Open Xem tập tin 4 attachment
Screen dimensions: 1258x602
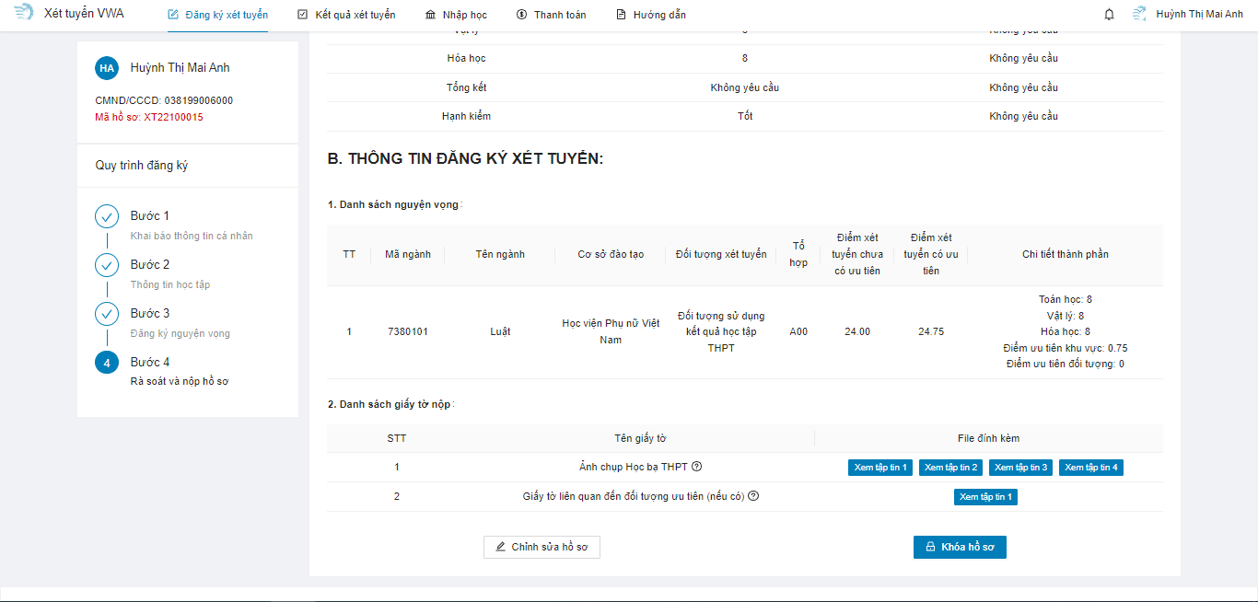tap(1090, 468)
